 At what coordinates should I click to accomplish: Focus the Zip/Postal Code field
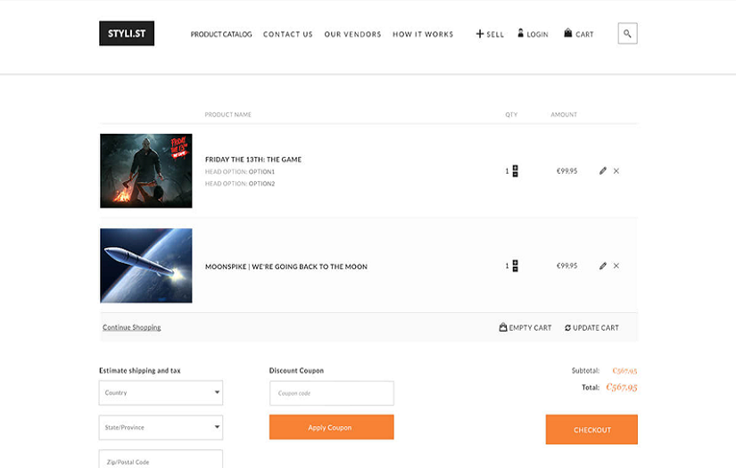click(x=161, y=459)
